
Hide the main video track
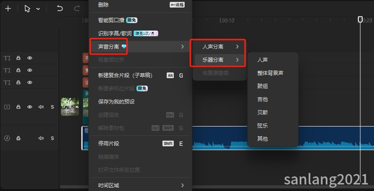(x=30, y=107)
